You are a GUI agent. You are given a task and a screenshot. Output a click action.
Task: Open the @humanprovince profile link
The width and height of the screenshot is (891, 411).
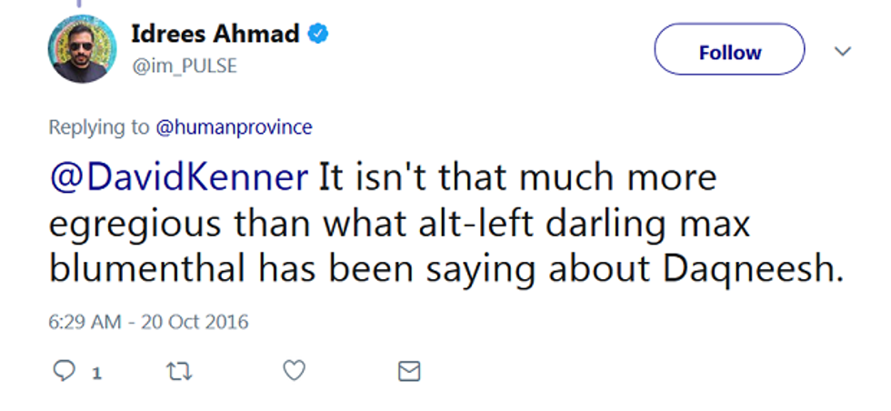click(235, 127)
